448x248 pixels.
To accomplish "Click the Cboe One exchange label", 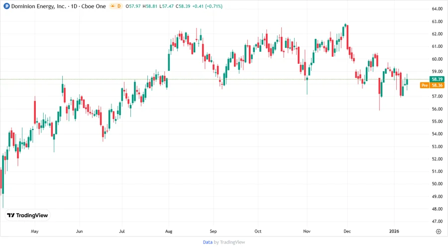I will click(x=94, y=6).
